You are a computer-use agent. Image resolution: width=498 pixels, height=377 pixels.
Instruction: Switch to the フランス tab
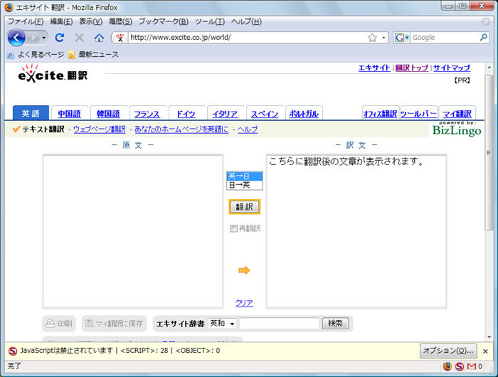(x=147, y=114)
